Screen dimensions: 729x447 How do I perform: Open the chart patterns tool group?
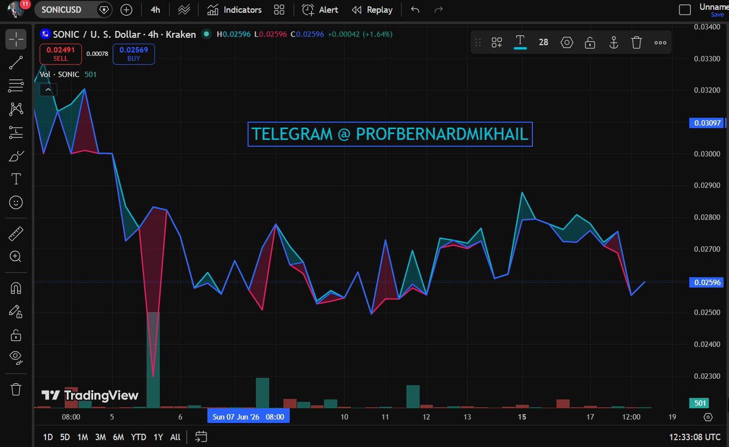pyautogui.click(x=16, y=109)
